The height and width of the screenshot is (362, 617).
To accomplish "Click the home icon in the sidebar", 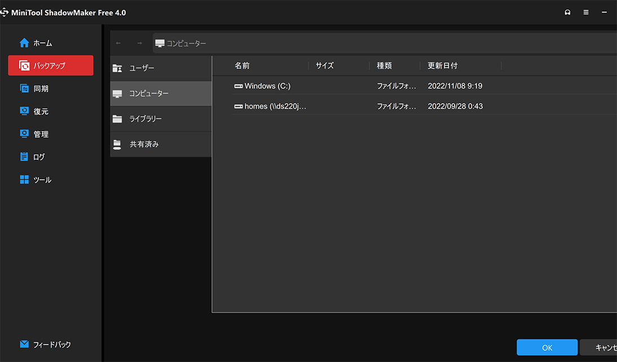I will pos(24,43).
